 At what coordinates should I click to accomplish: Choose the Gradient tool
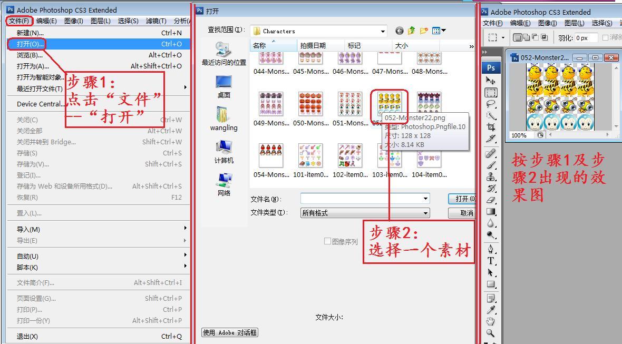coord(491,212)
